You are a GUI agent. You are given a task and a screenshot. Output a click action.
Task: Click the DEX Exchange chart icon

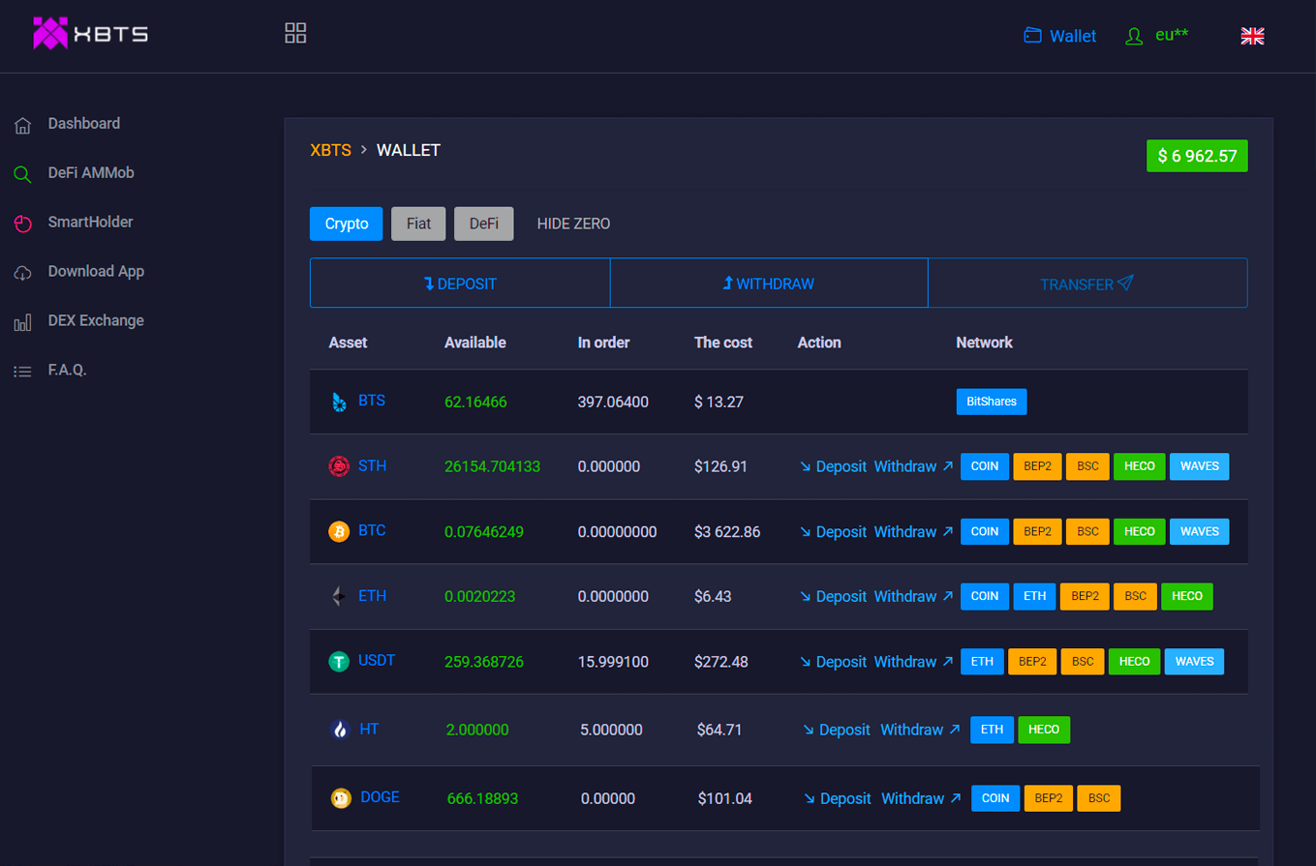pos(22,322)
